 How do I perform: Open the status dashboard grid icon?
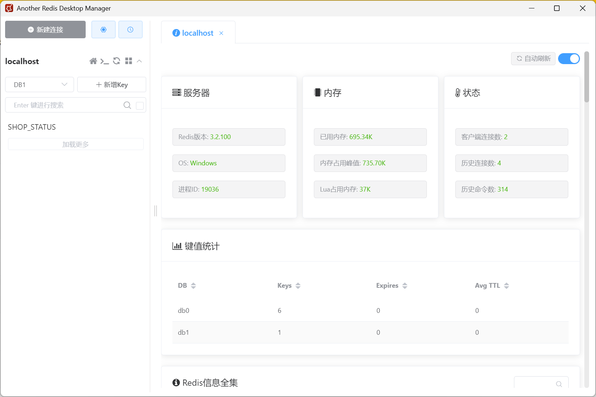coord(128,61)
